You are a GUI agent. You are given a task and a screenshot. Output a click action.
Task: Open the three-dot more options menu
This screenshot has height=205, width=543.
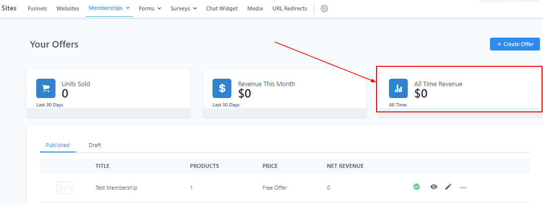(x=463, y=187)
